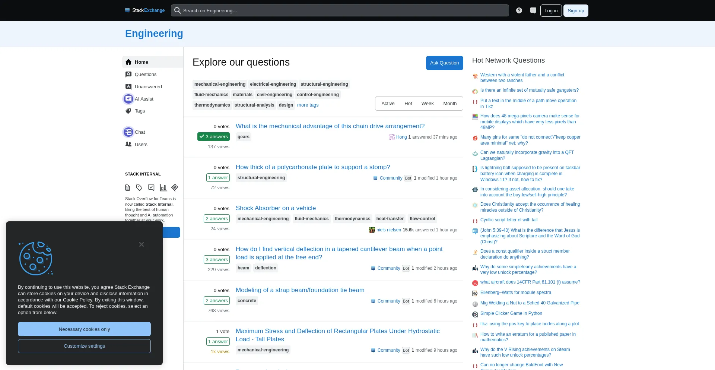Viewport: 715px width, 370px height.
Task: Open the AI Assist sidebar icon
Action: [128, 99]
